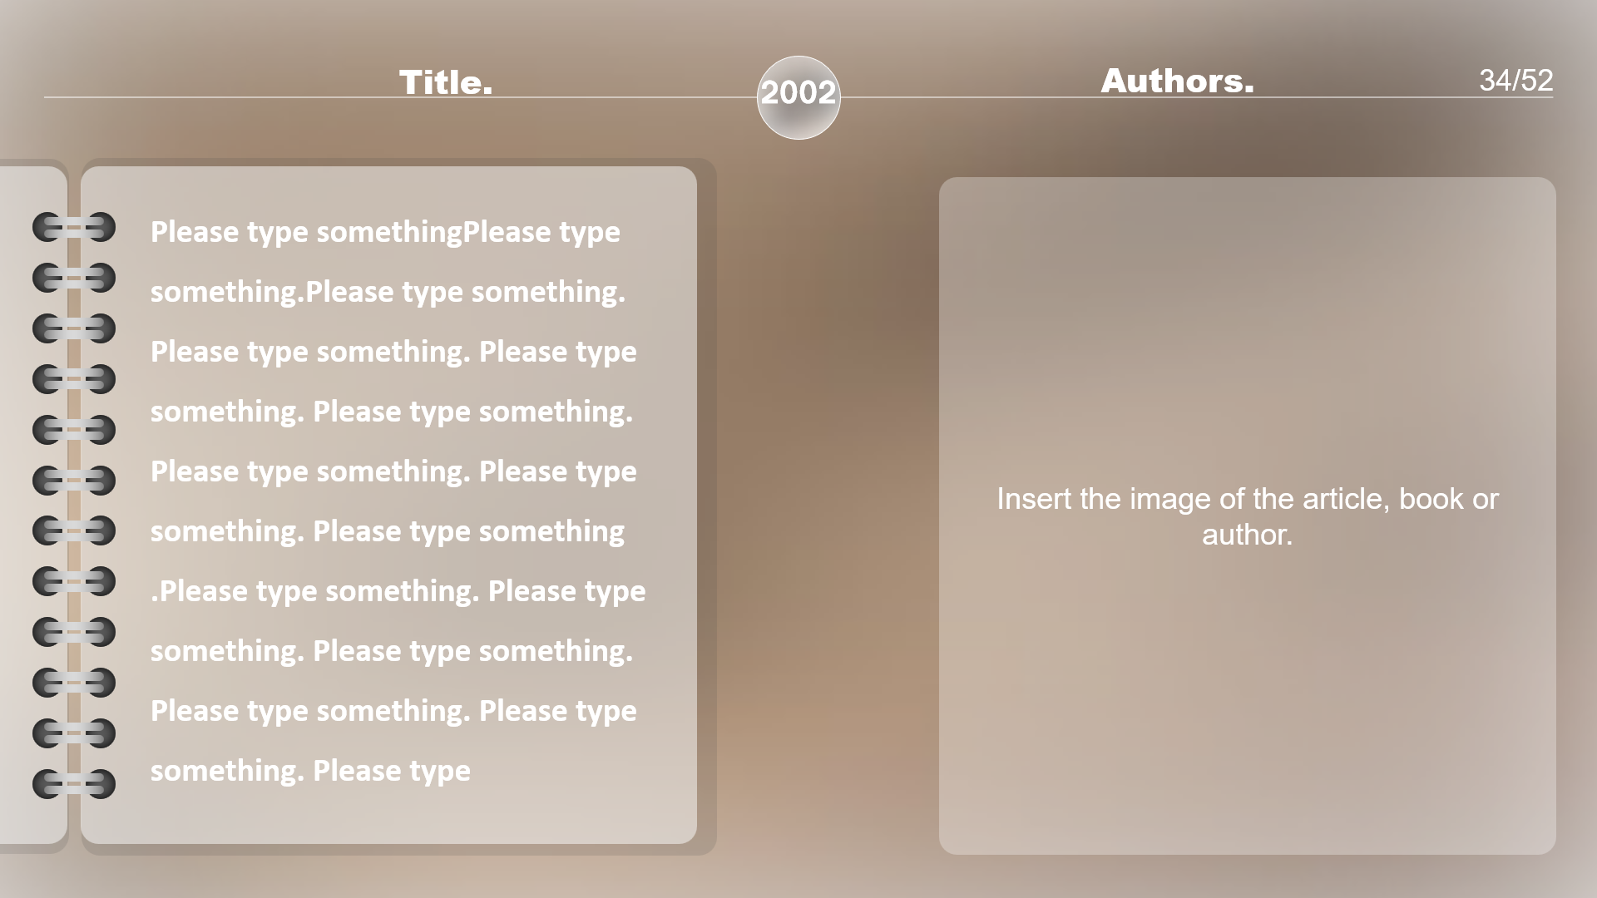Click the line starting with ".Please type"
The image size is (1597, 898).
pos(398,591)
